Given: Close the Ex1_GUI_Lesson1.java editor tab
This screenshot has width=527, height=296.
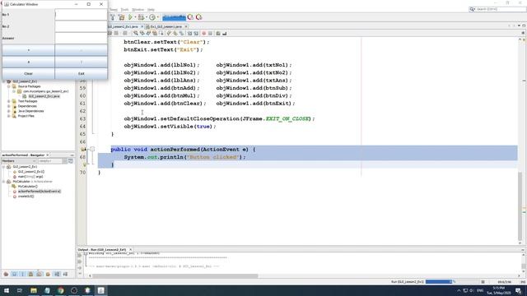Looking at the screenshot, I should 186,26.
